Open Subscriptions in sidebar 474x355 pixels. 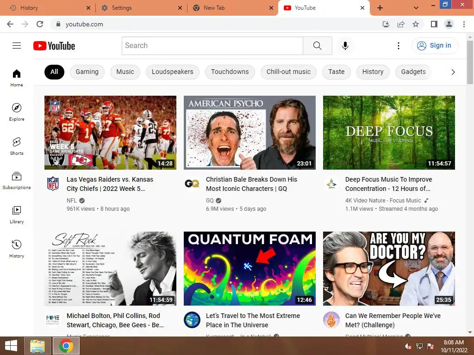(x=17, y=181)
